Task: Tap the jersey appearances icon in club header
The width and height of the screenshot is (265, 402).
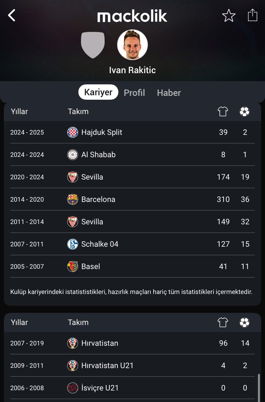Action: tap(223, 112)
